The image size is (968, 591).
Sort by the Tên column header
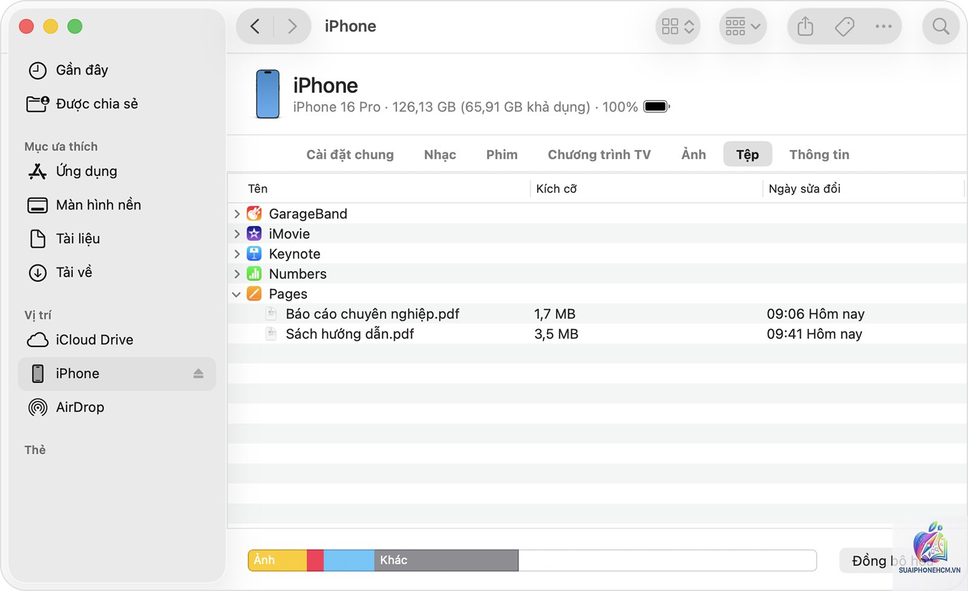258,189
